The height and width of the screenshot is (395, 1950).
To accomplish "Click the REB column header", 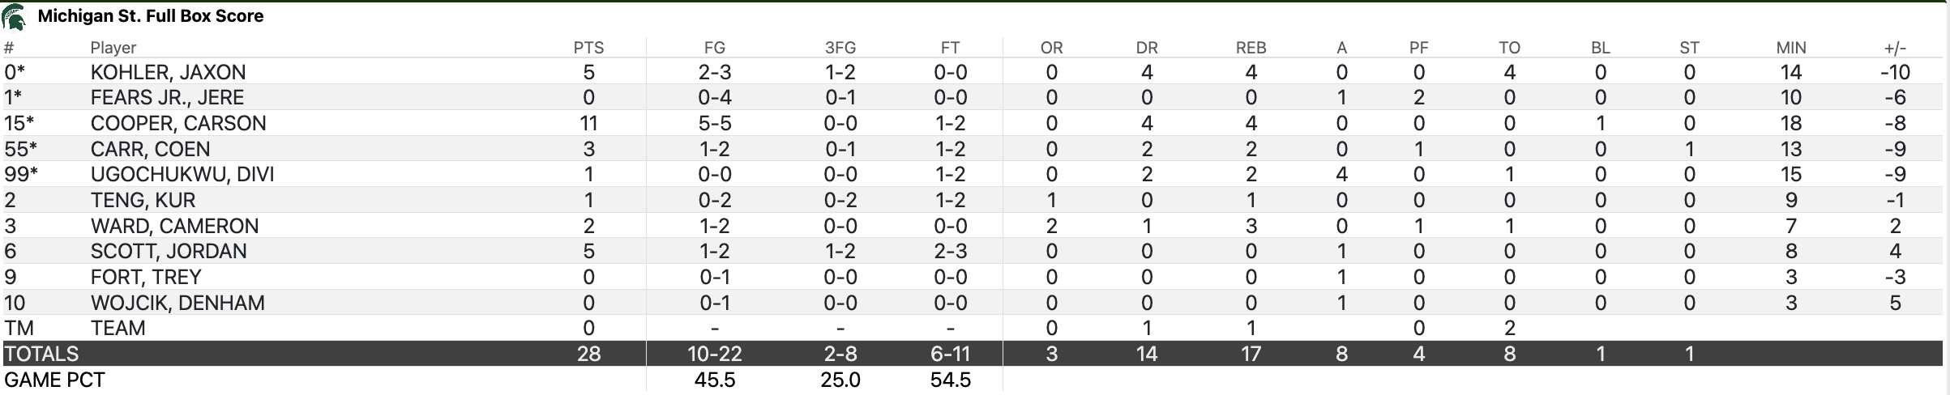I will pyautogui.click(x=1251, y=48).
